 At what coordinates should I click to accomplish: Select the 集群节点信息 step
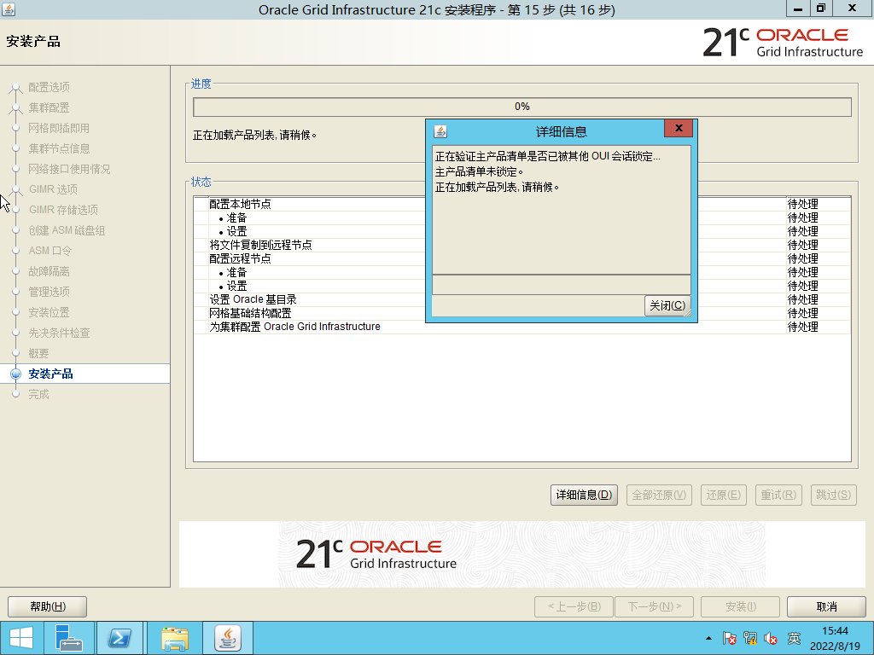tap(59, 148)
